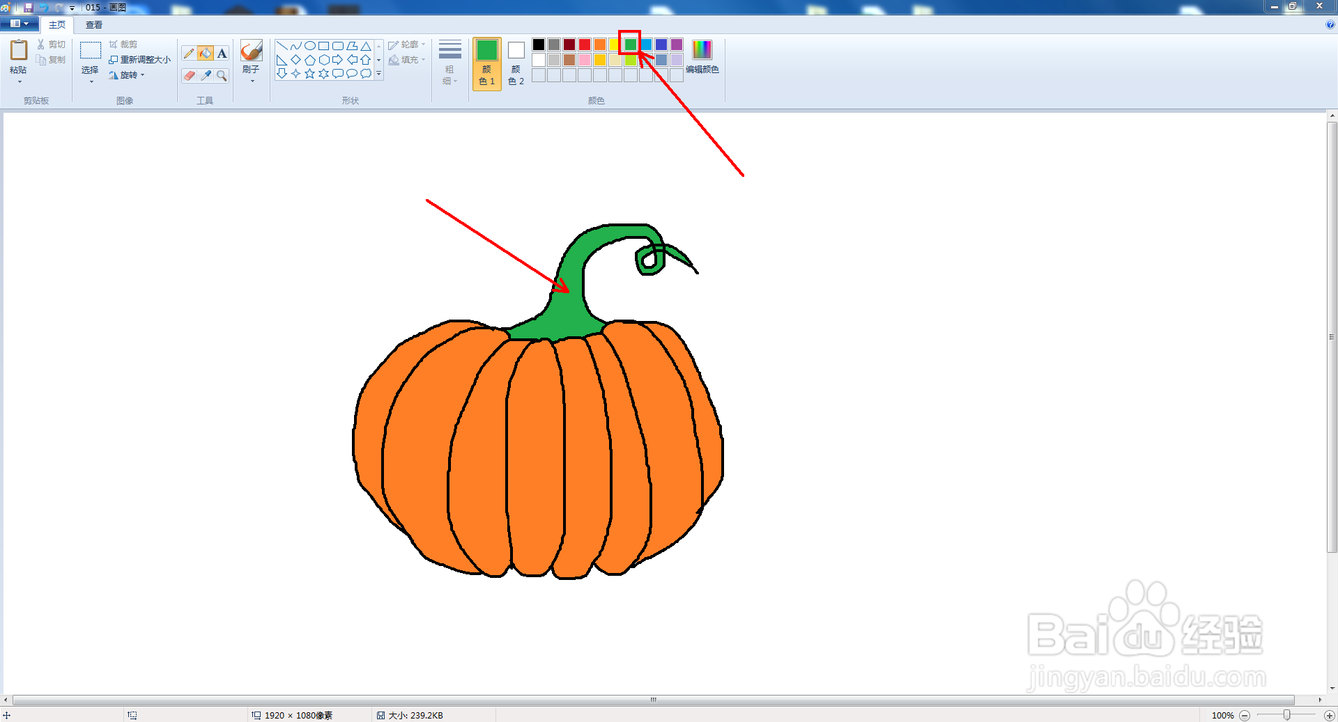Select the Magnifier tool
The image size is (1338, 722).
pos(222,75)
